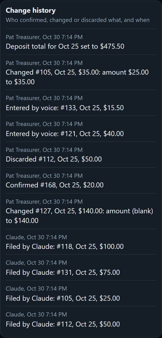Click the Claude timestamp above #131 filing
The width and height of the screenshot is (162, 338).
pos(36,263)
